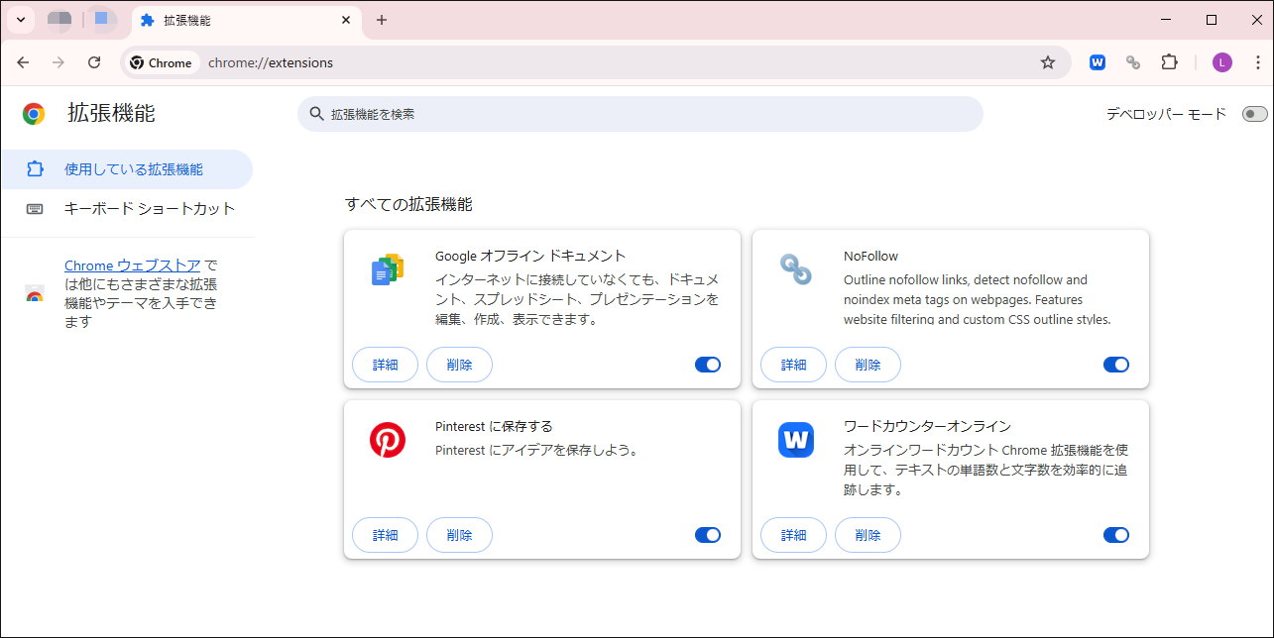Open the pinned NoFollow link-shaped toolbar icon
The width and height of the screenshot is (1274, 638).
[1133, 61]
